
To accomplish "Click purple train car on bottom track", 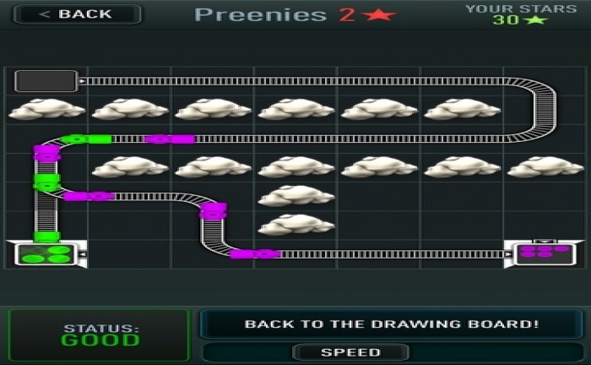I will pyautogui.click(x=255, y=254).
